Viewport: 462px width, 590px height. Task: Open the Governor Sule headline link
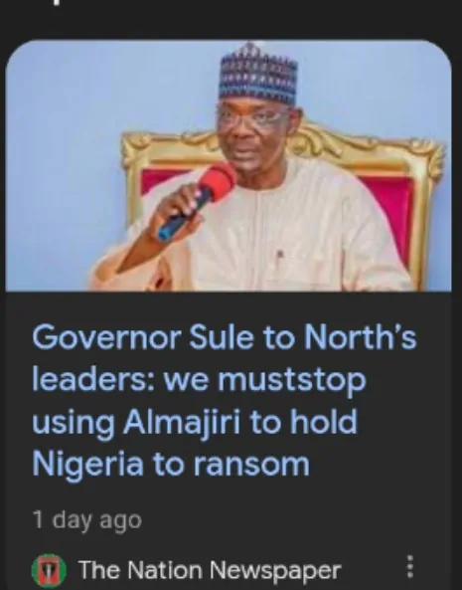[225, 400]
